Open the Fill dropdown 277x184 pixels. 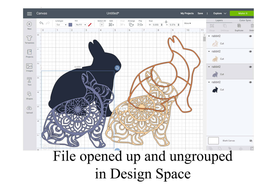coord(81,25)
